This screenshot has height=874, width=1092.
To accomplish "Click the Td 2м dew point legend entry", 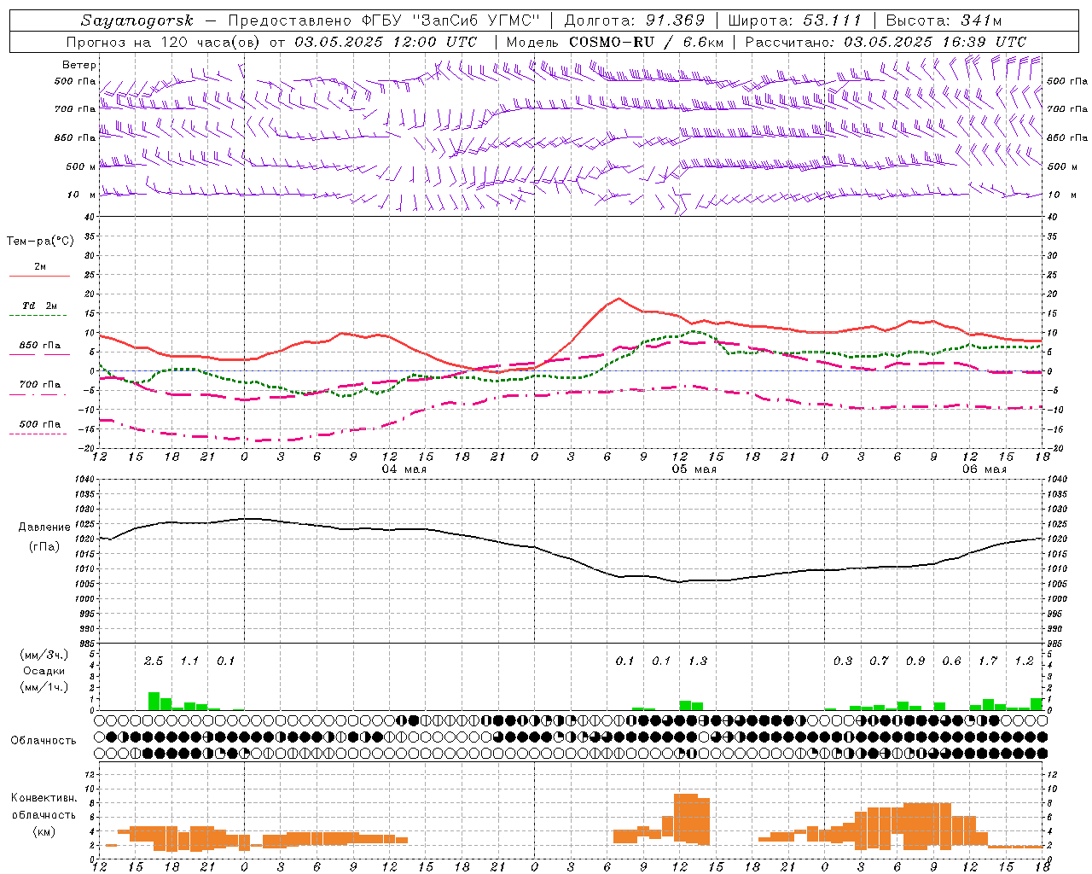I will pos(40,306).
